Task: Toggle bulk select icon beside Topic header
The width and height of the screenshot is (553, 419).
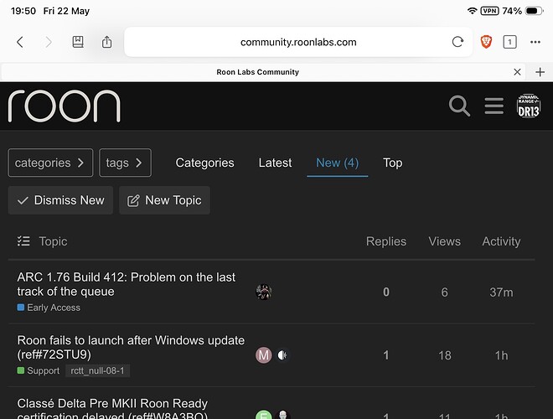Action: pos(23,241)
